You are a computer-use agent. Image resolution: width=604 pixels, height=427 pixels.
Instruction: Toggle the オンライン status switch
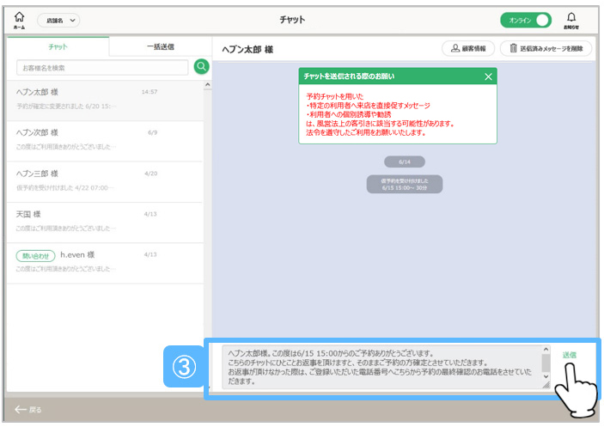(526, 20)
